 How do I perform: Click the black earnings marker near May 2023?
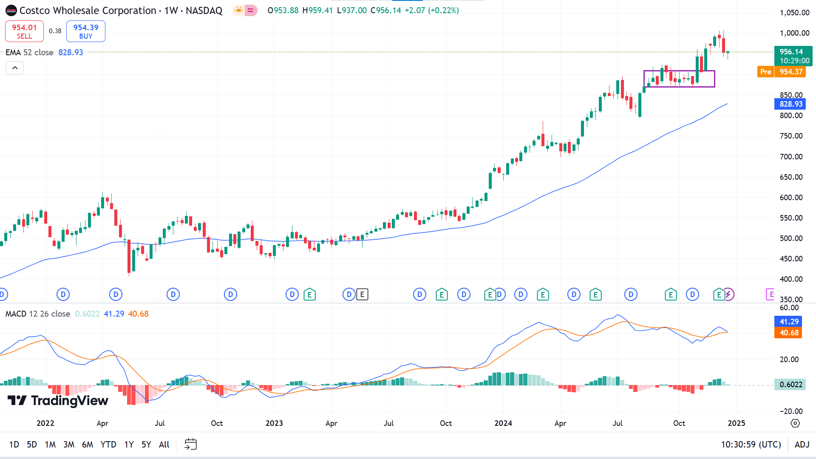click(362, 294)
